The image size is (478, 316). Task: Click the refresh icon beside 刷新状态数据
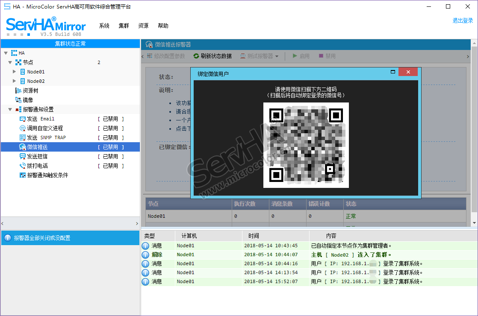(196, 56)
